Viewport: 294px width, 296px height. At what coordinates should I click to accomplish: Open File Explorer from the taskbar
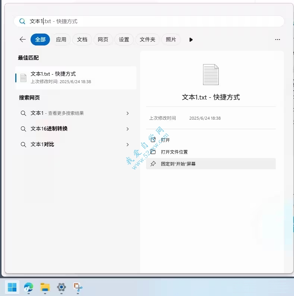(45, 287)
